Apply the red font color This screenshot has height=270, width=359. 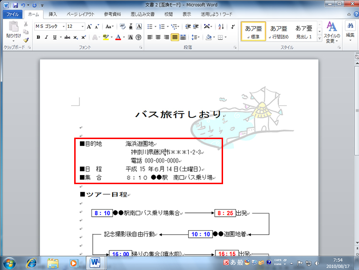[118, 37]
